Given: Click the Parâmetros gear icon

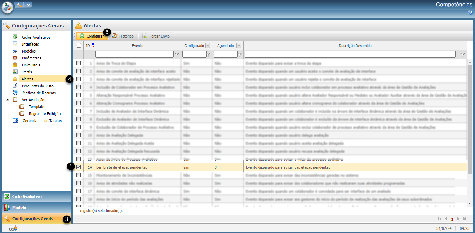Looking at the screenshot, I should tap(15, 58).
